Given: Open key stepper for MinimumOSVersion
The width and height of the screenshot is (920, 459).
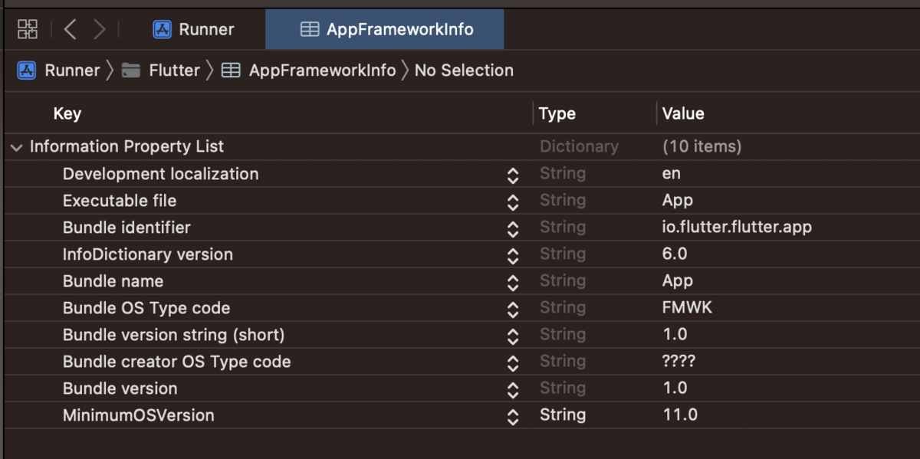Looking at the screenshot, I should click(x=513, y=417).
